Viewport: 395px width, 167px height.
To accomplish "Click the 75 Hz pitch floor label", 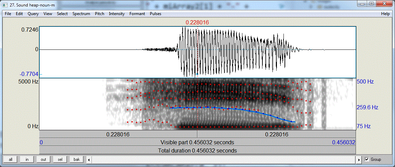I will coord(363,126).
